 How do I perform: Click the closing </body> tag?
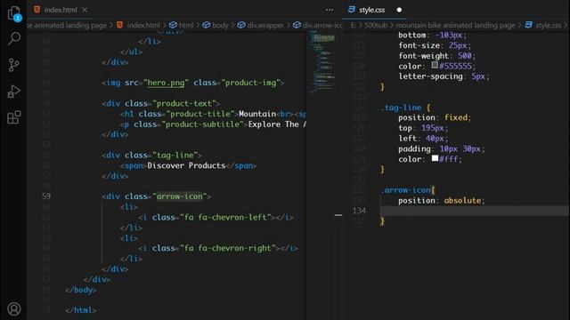[81, 290]
